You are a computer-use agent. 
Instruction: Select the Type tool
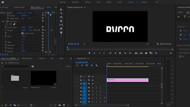pyautogui.click(x=61, y=36)
